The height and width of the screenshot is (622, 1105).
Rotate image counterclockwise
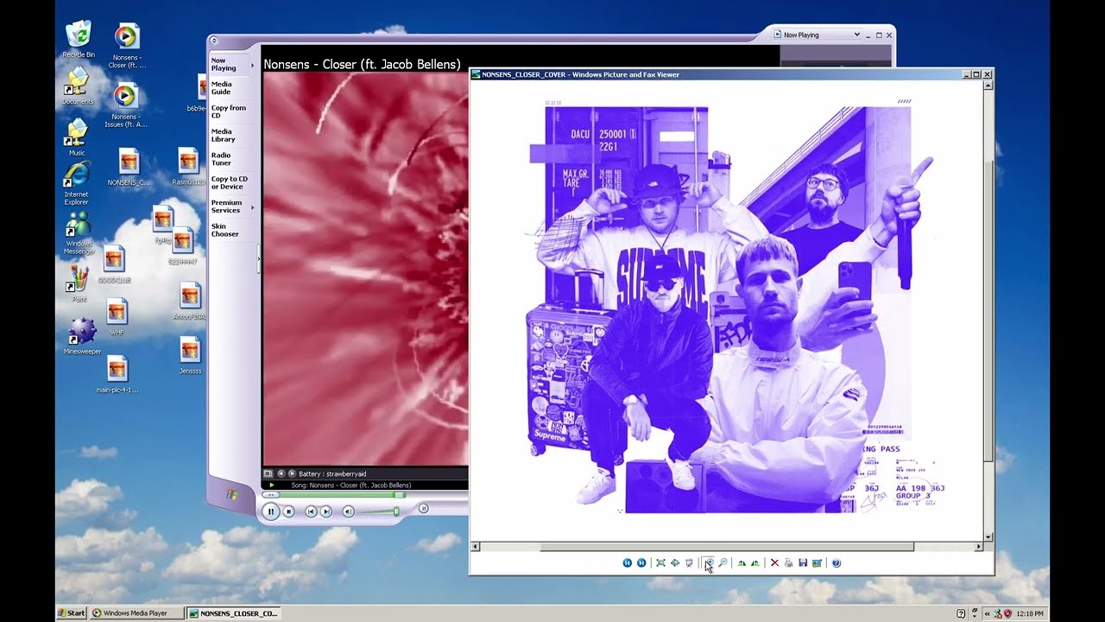755,562
